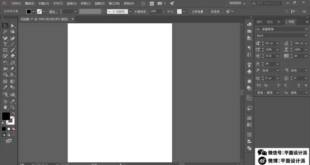This screenshot has width=310, height=165.
Task: Open the Layers panel icon in dock
Action: (x=249, y=98)
